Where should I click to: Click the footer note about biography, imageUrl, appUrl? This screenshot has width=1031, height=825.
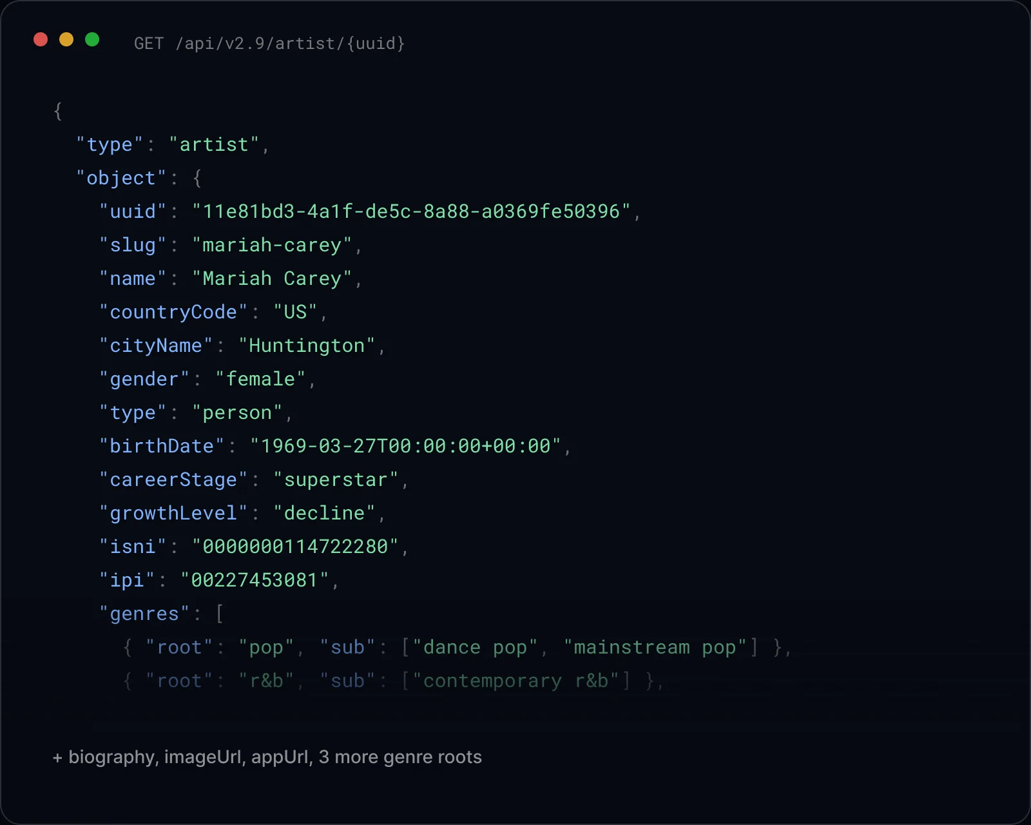click(x=267, y=757)
